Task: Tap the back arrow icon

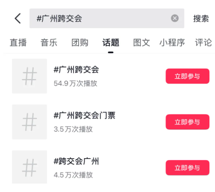Action: point(18,19)
